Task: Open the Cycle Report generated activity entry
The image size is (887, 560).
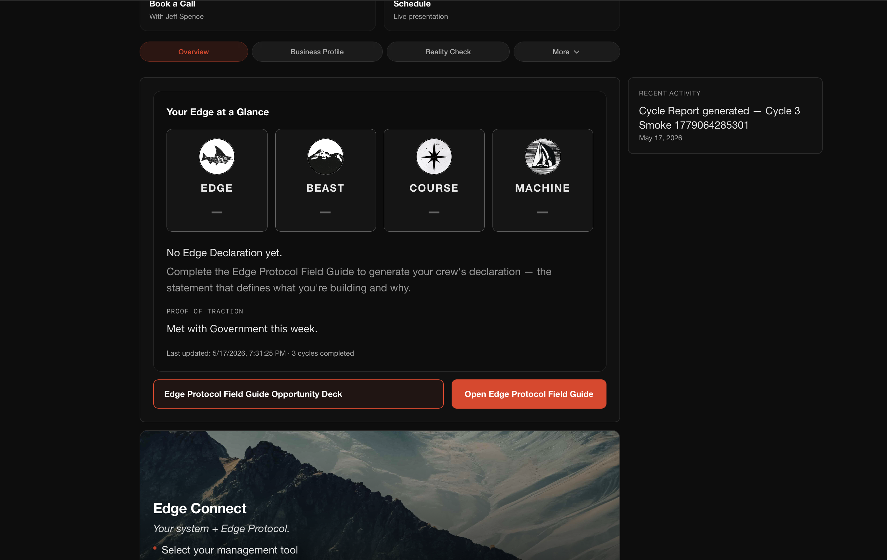Action: coord(719,118)
